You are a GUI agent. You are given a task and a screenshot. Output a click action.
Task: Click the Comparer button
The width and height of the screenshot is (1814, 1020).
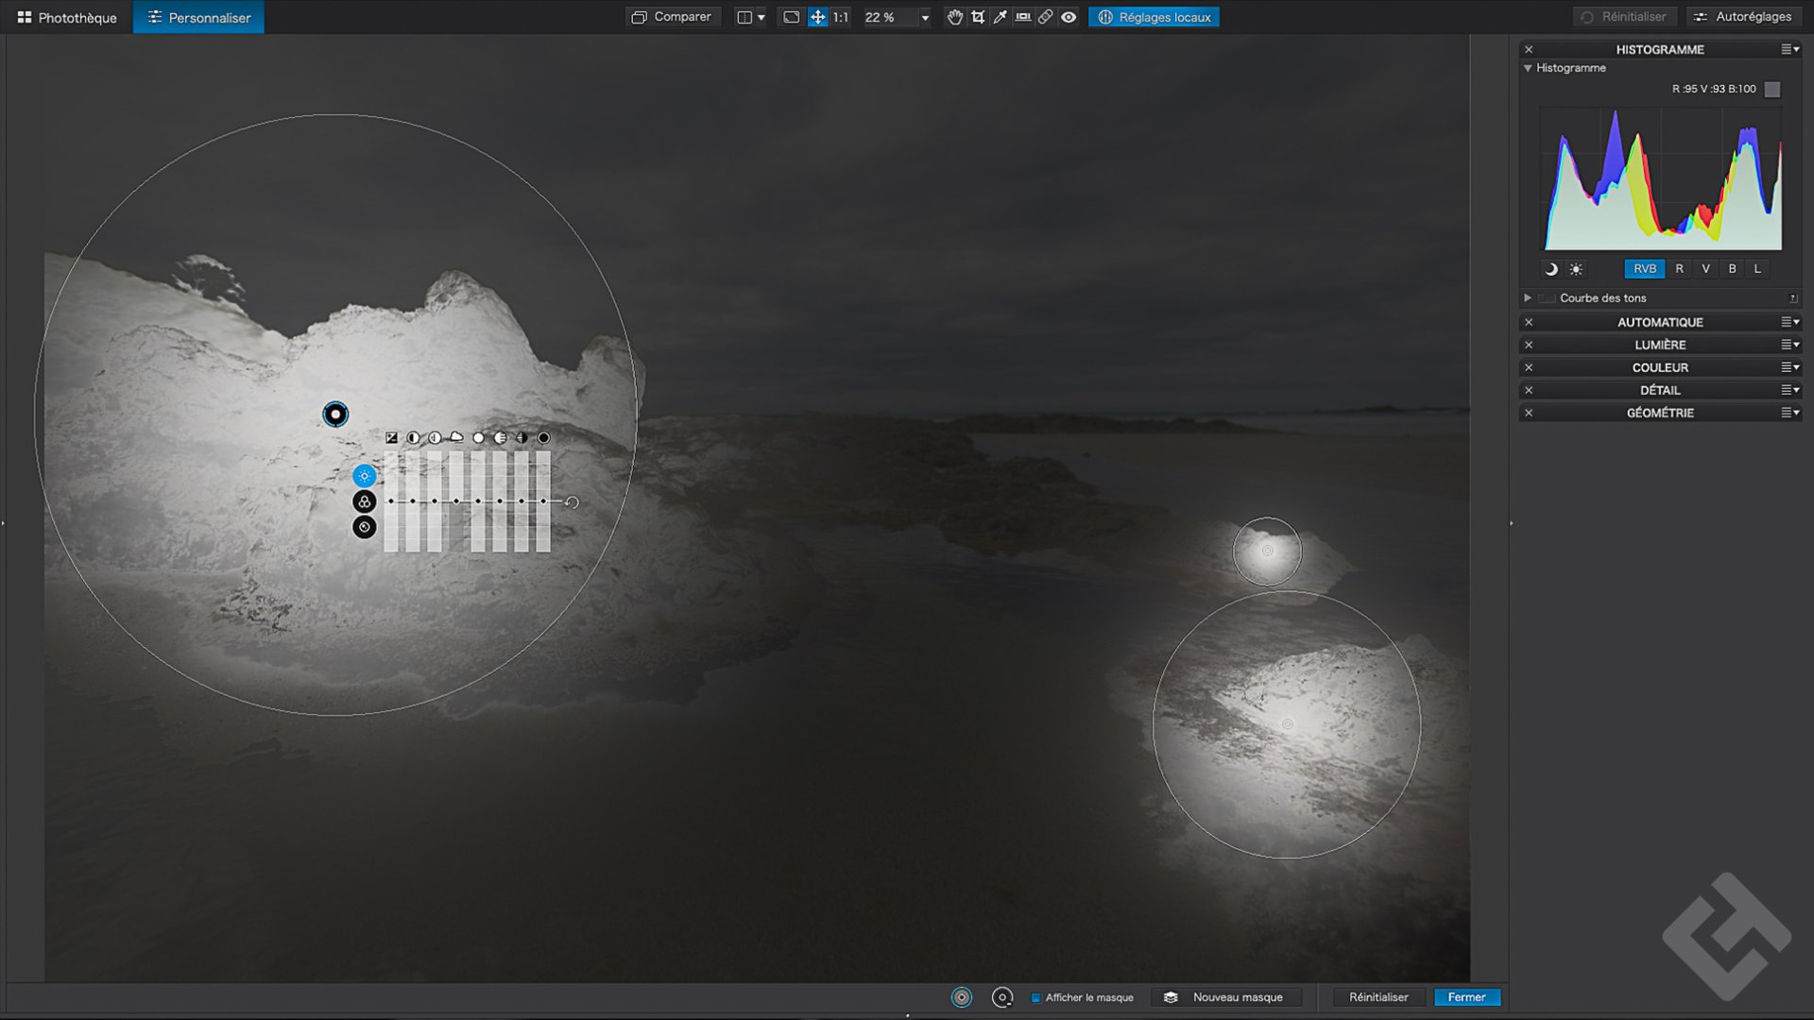click(672, 17)
